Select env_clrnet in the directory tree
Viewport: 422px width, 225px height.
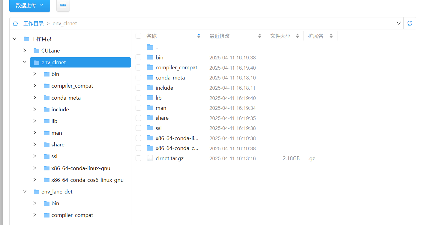80,62
